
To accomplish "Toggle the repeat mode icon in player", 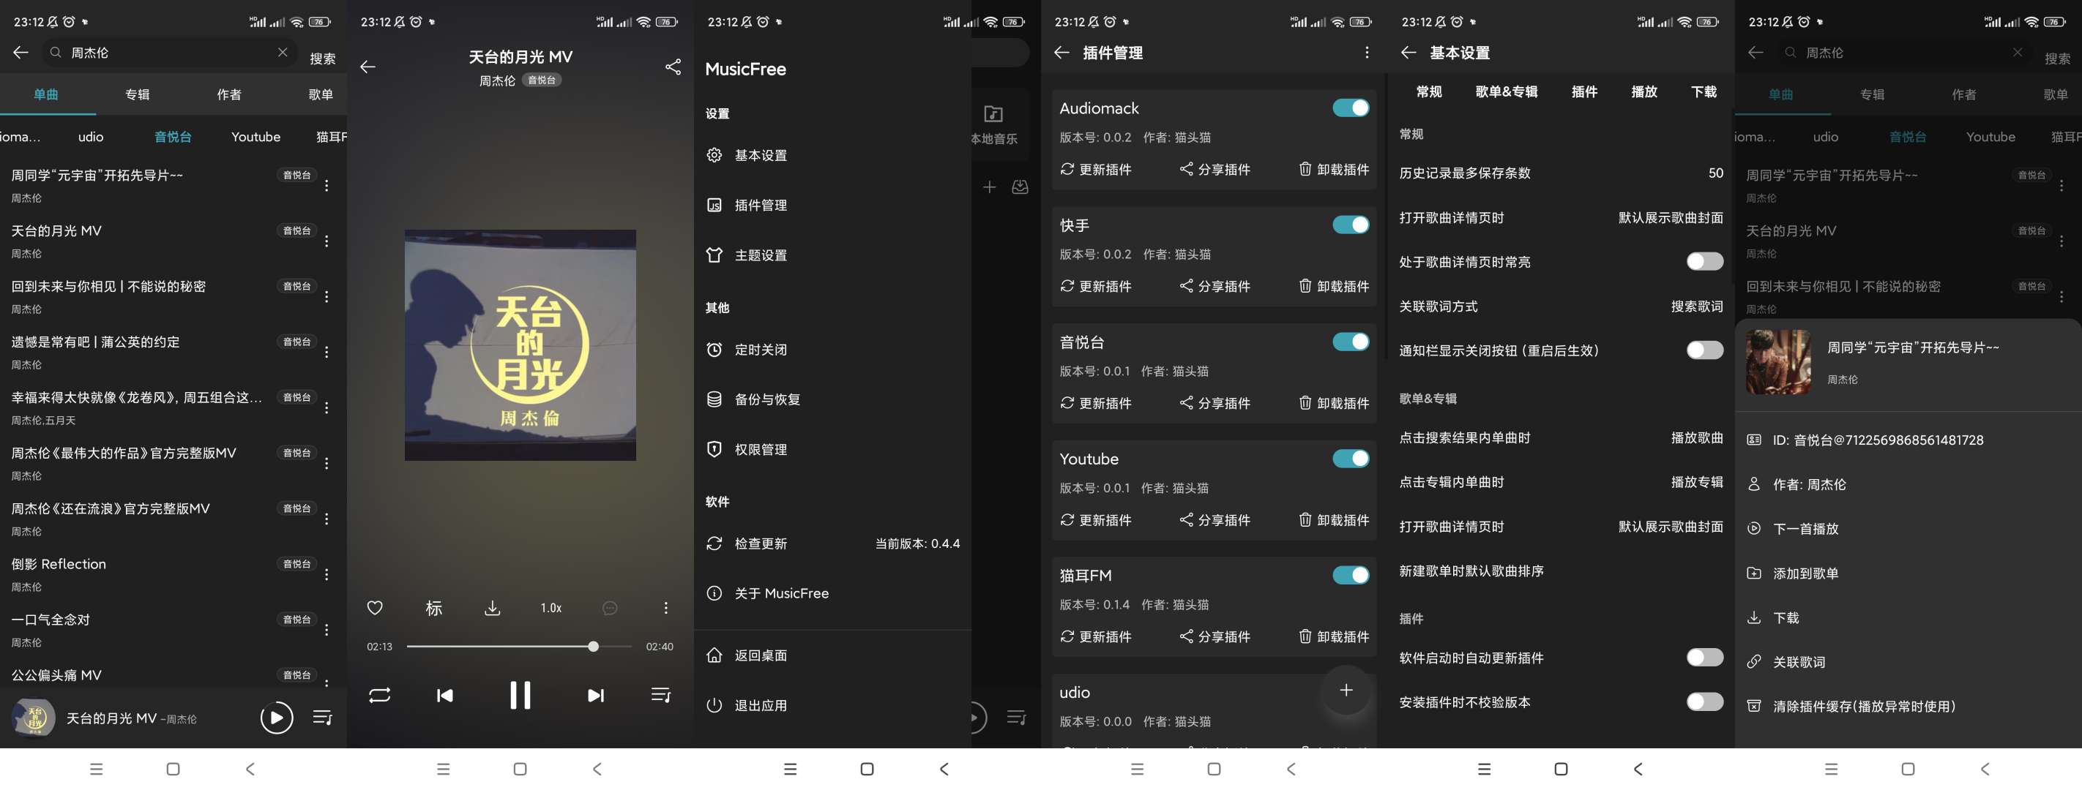I will point(380,695).
